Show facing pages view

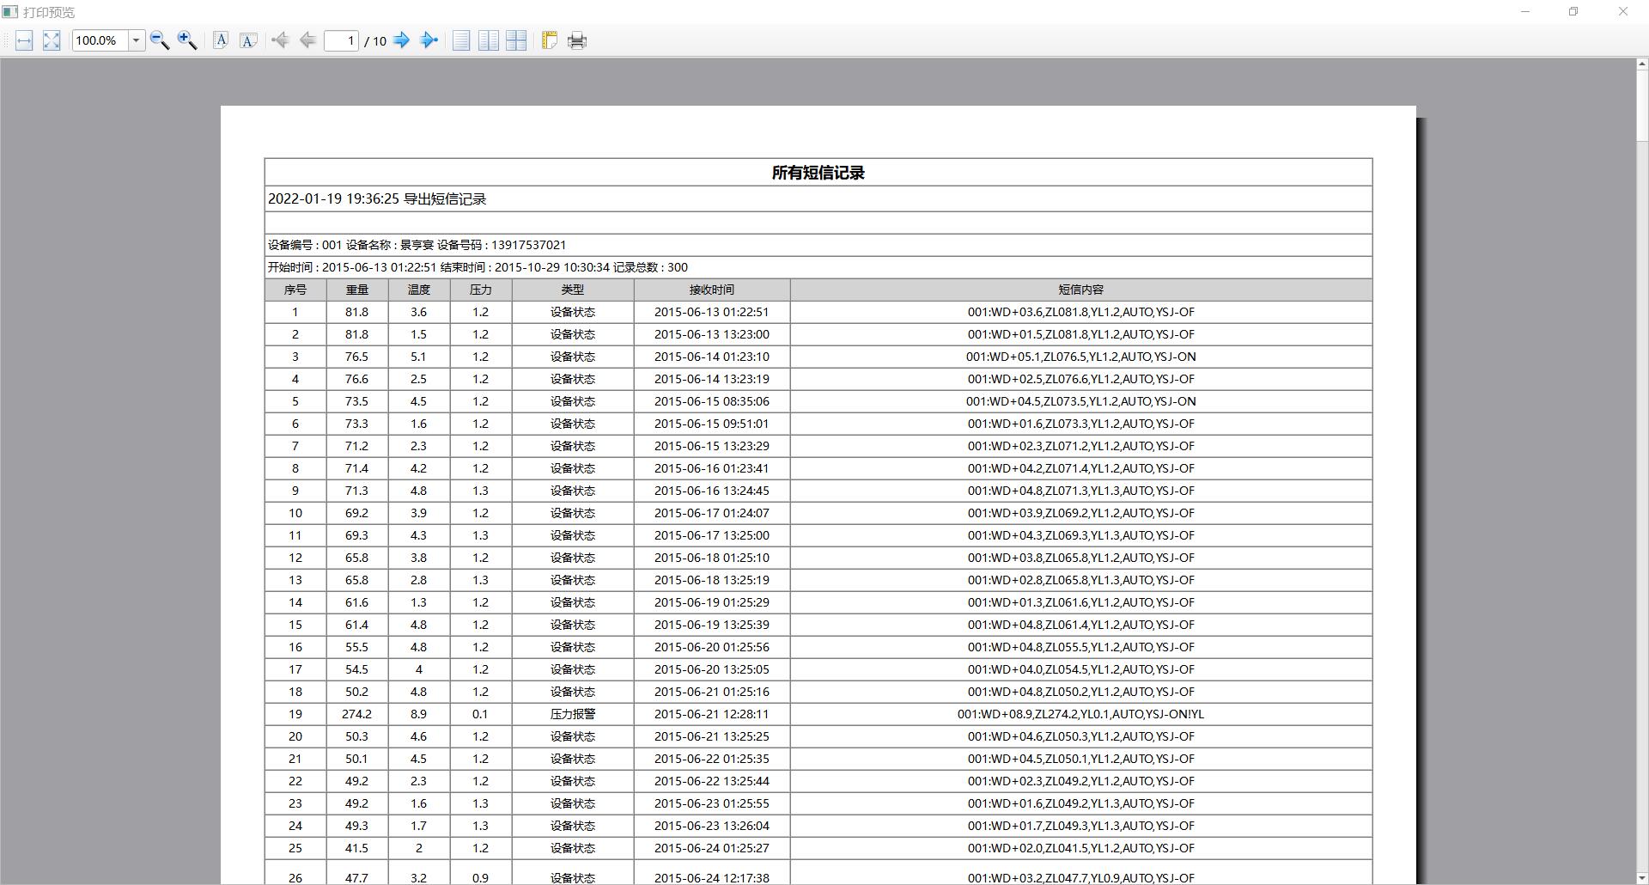point(489,40)
